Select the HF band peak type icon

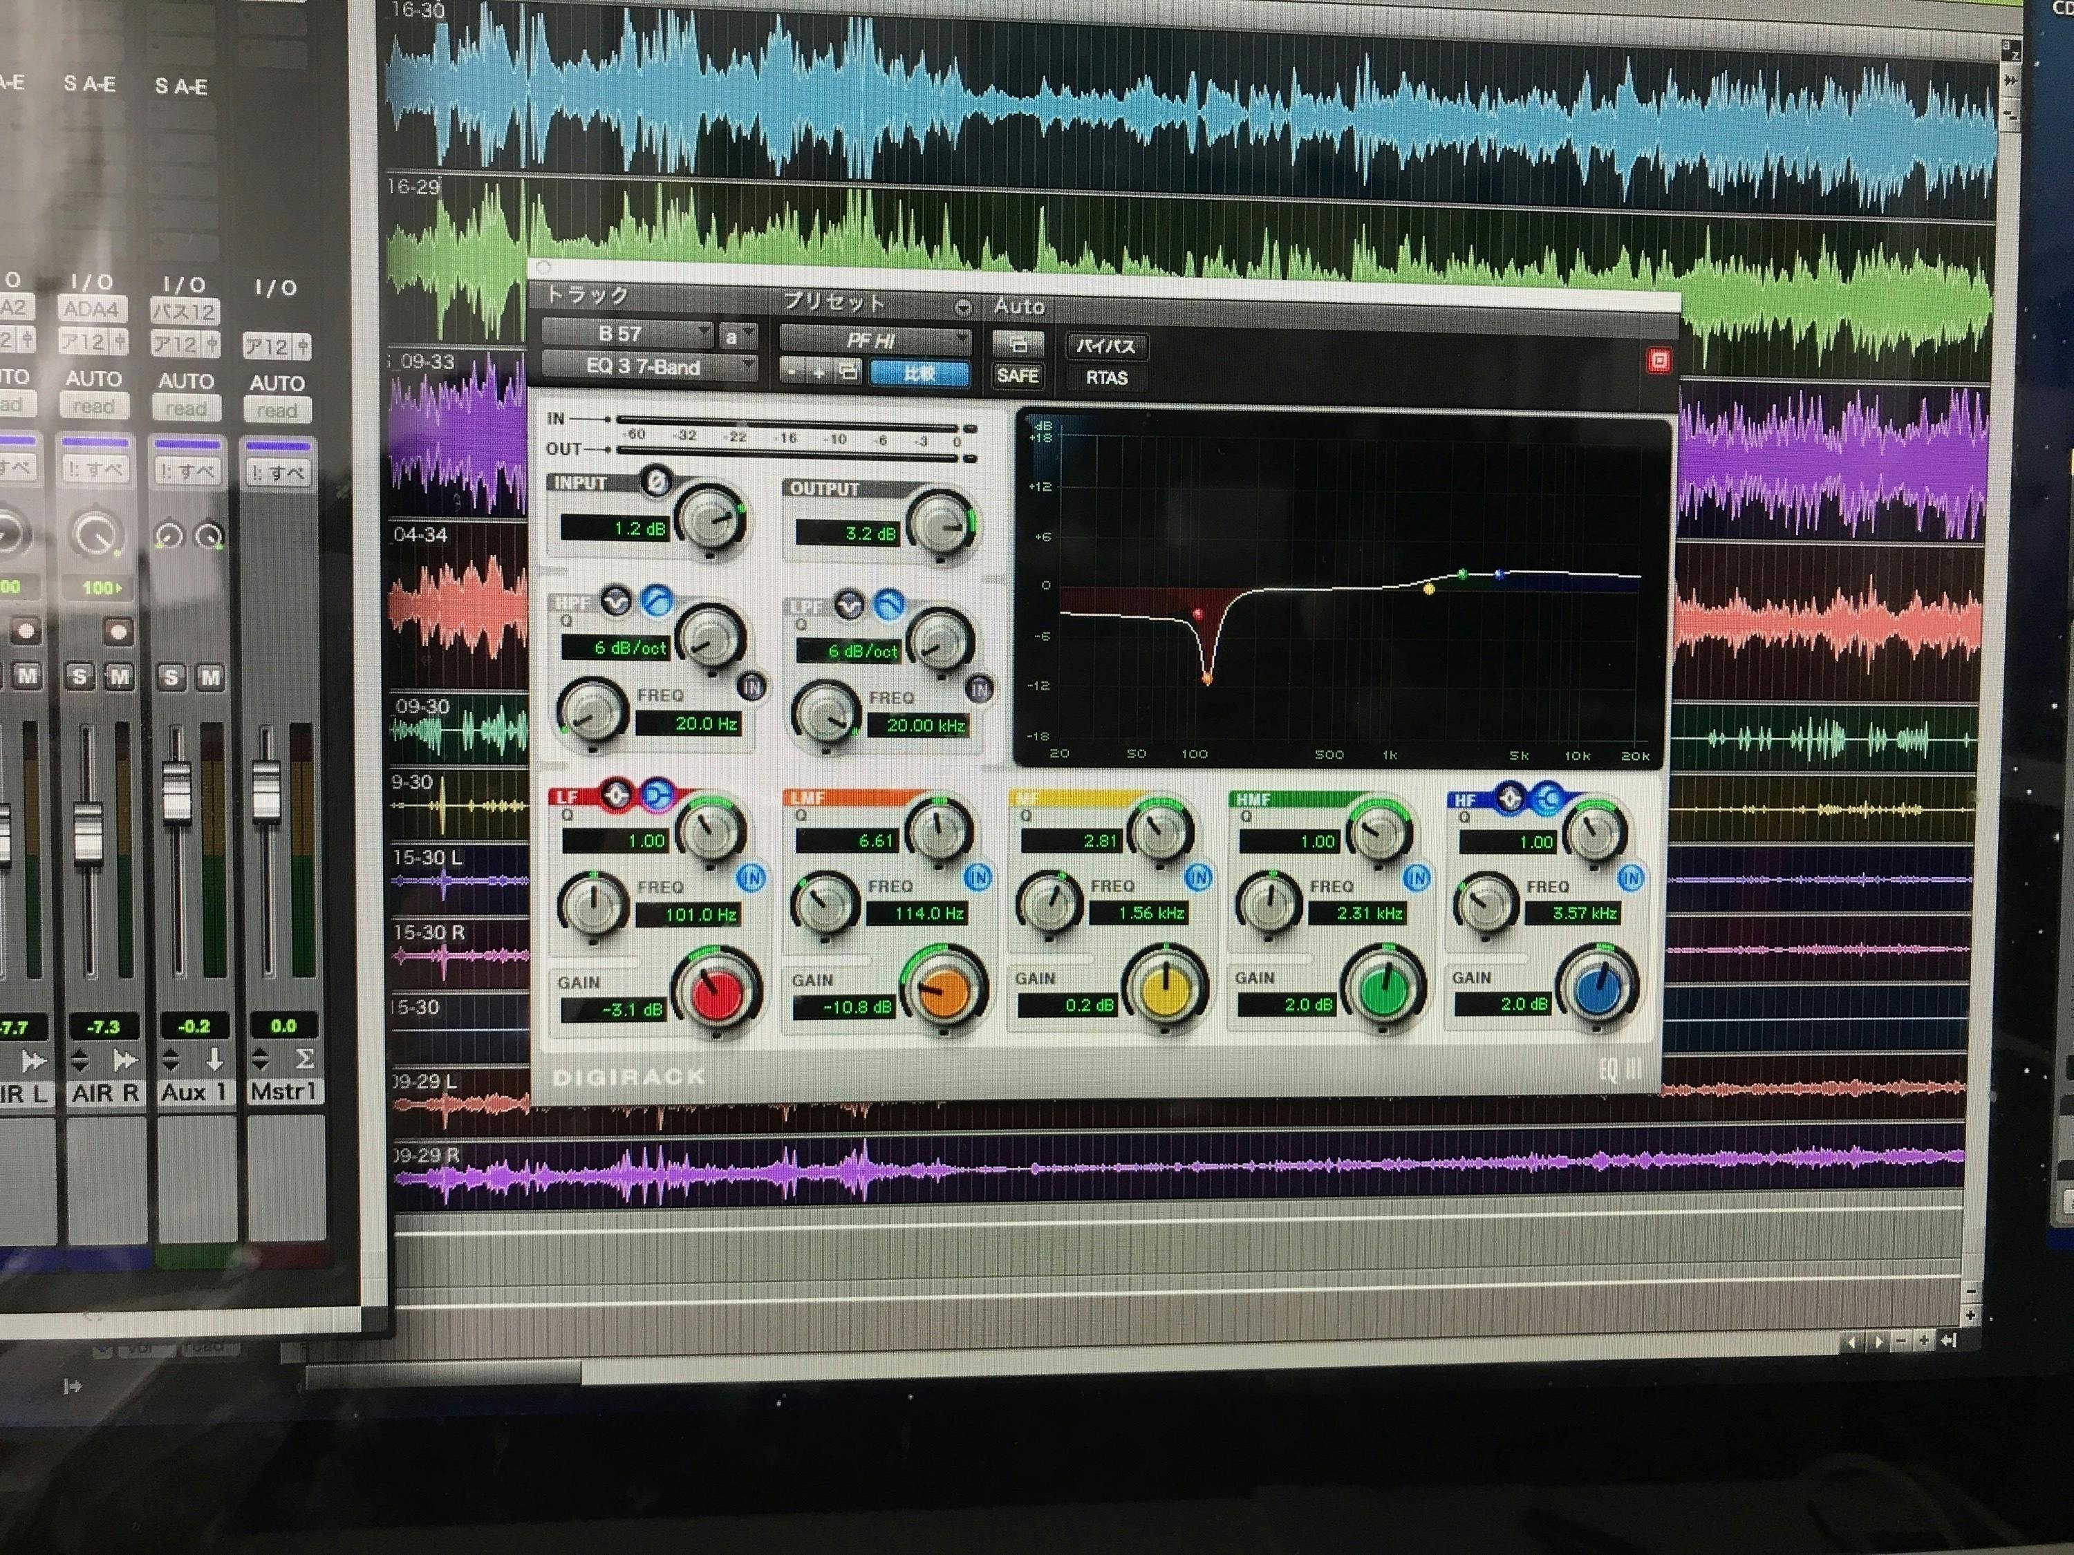(x=1510, y=799)
